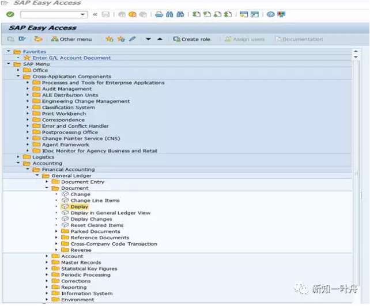
Task: Click the Previous Page icon
Action: [207, 14]
